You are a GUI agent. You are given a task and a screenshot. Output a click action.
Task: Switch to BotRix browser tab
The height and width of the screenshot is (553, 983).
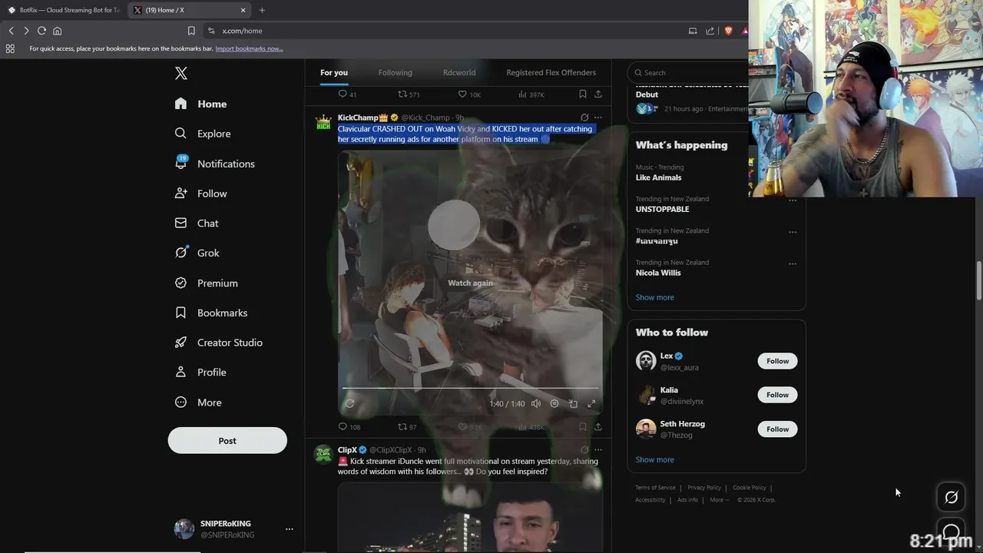coord(64,10)
